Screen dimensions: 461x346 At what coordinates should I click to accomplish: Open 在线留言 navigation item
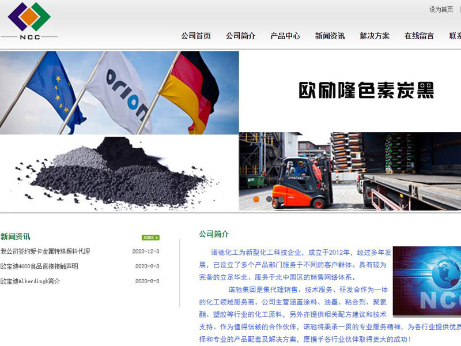pyautogui.click(x=419, y=36)
